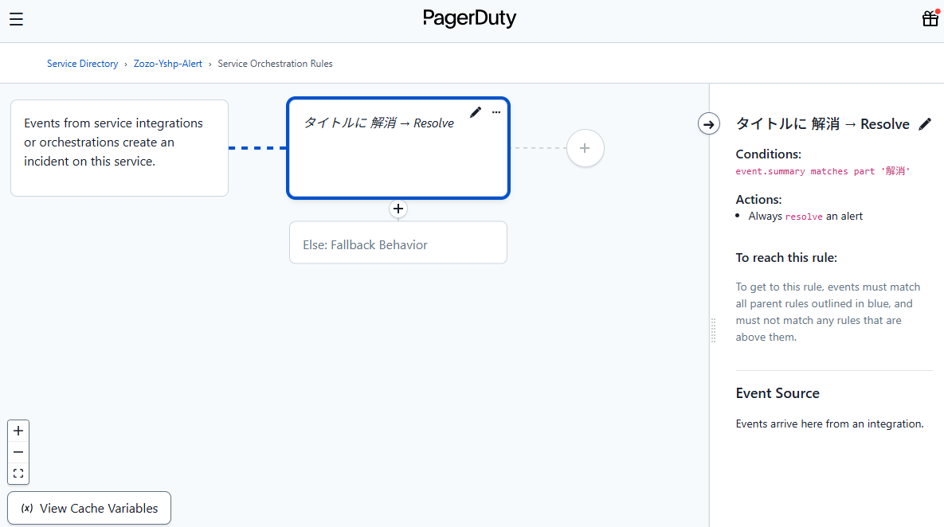Image resolution: width=944 pixels, height=527 pixels.
Task: Select the Else: Fallback Behavior card
Action: [x=398, y=243]
